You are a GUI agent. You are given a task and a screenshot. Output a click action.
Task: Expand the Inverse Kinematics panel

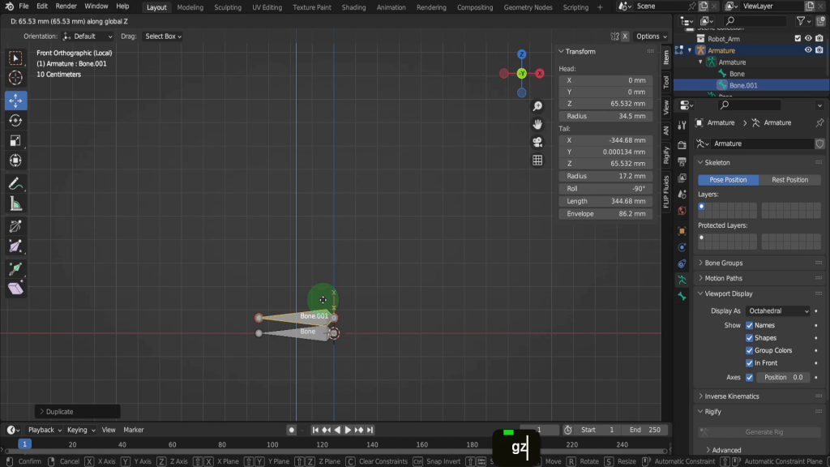click(x=732, y=396)
